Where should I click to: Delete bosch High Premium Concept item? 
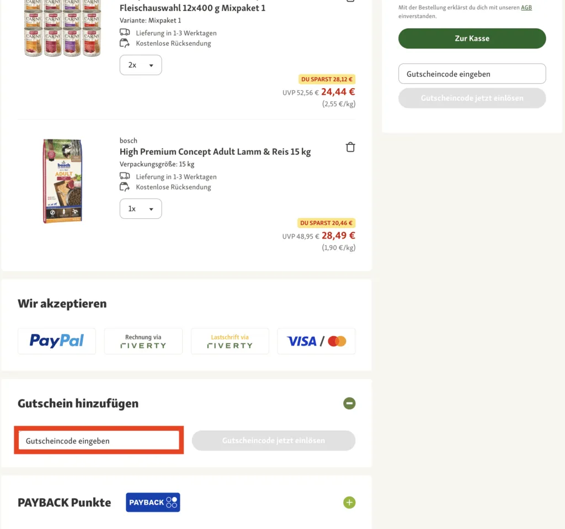(350, 147)
